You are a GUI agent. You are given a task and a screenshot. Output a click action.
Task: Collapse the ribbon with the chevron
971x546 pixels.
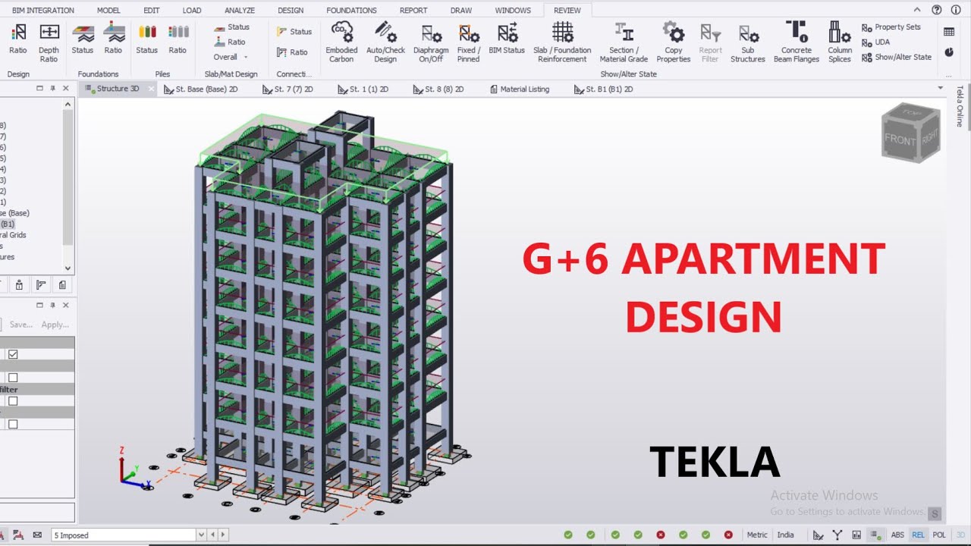[917, 10]
